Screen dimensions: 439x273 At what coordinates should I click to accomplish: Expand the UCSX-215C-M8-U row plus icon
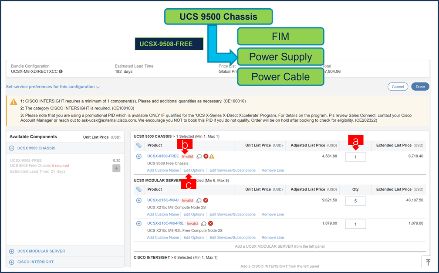pos(138,201)
